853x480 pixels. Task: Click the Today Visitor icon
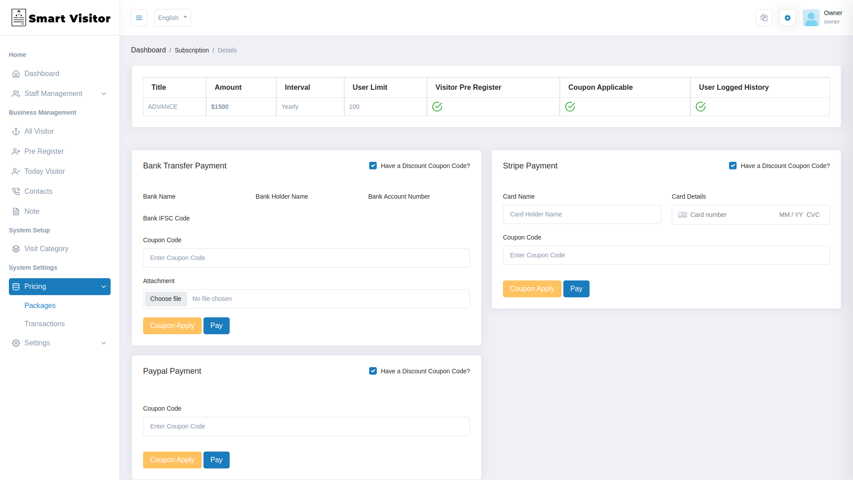click(16, 171)
